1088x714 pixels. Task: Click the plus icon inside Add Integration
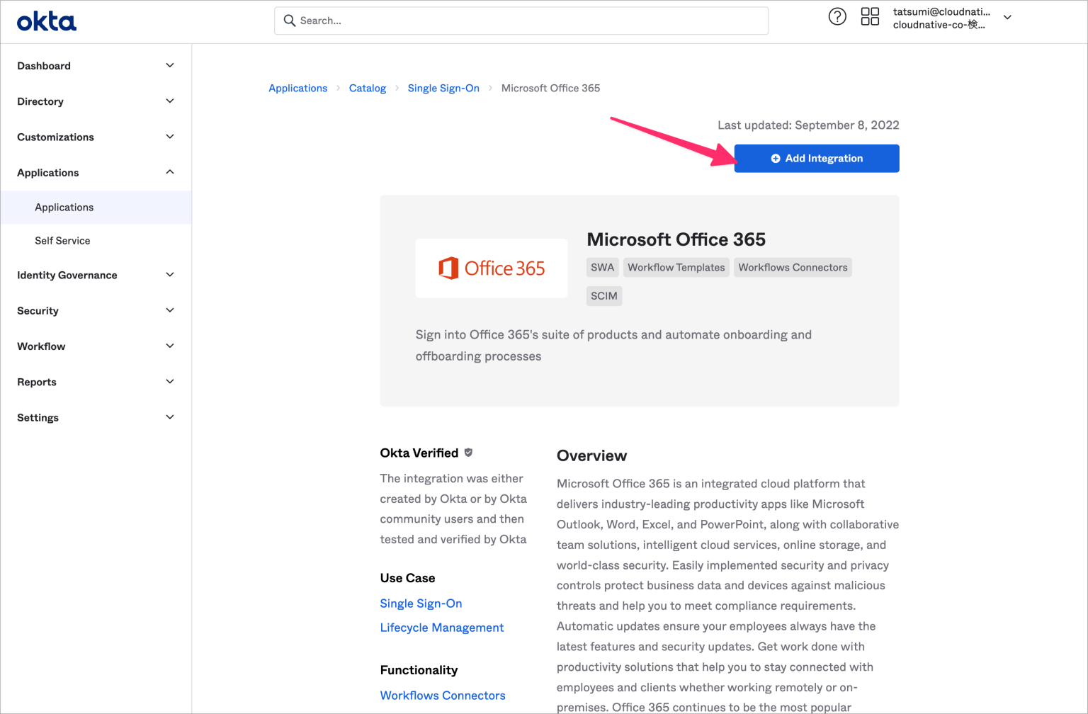coord(776,158)
